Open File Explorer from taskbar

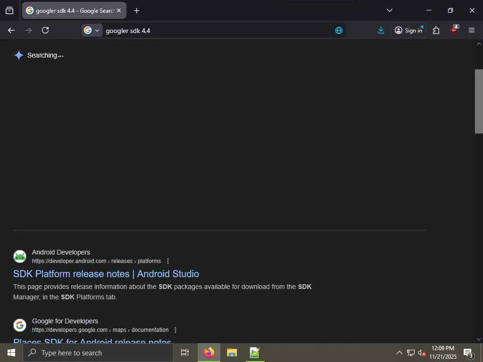point(232,353)
